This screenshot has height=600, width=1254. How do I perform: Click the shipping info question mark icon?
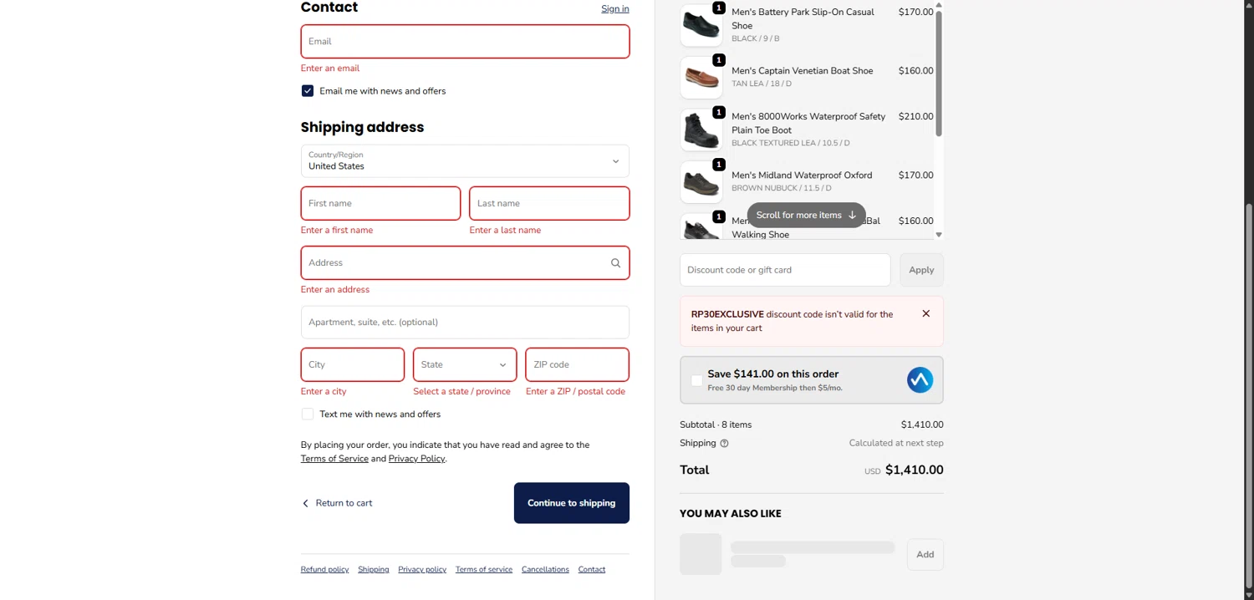tap(724, 444)
